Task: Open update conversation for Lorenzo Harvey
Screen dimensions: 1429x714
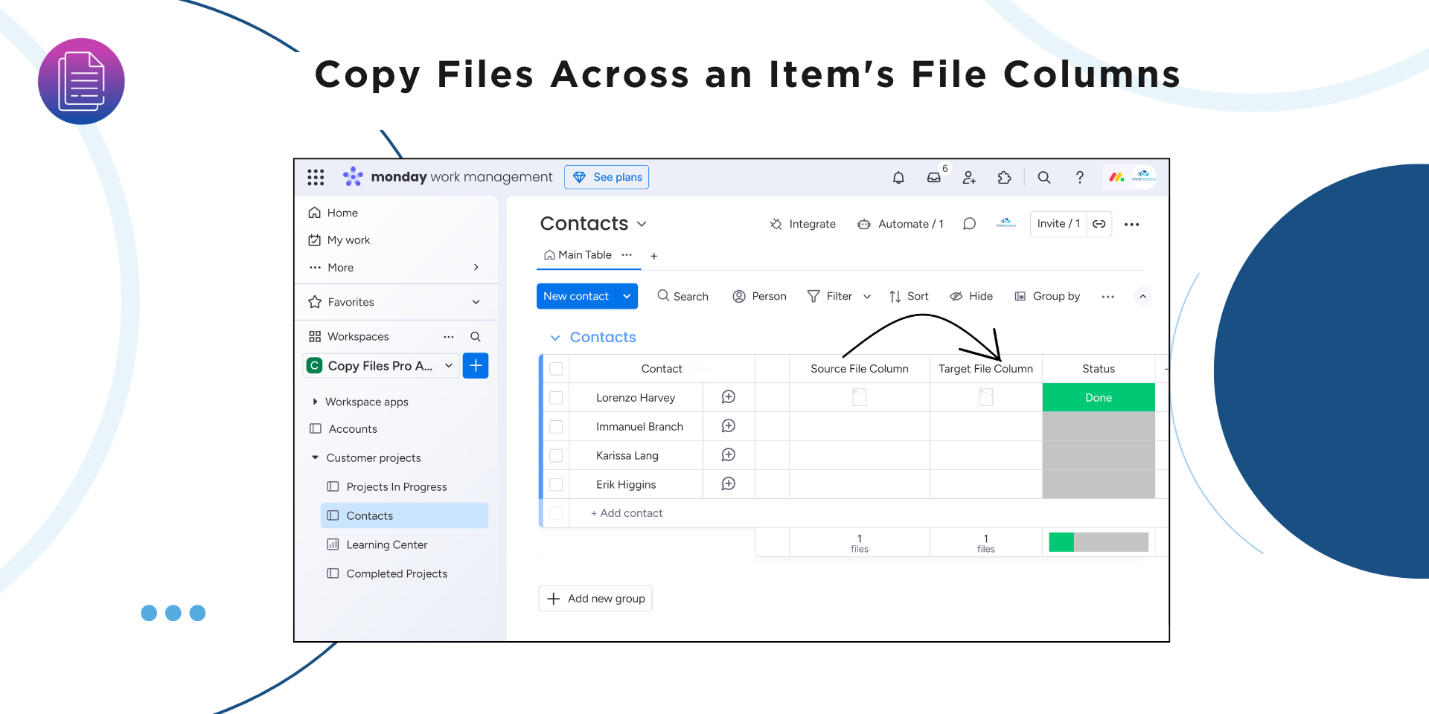Action: click(729, 397)
